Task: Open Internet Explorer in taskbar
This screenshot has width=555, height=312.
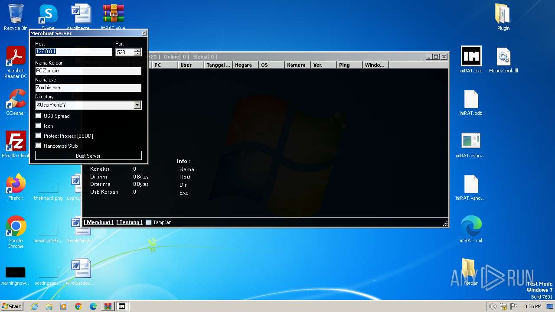Action: point(34,306)
